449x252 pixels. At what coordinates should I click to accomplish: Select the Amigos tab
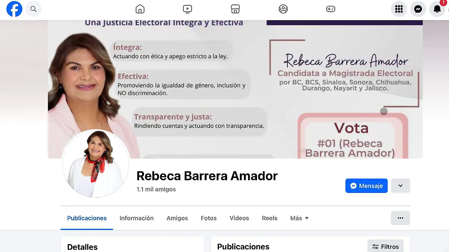coord(177,218)
